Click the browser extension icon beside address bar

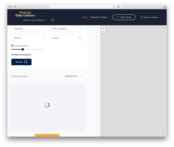(x=118, y=7)
